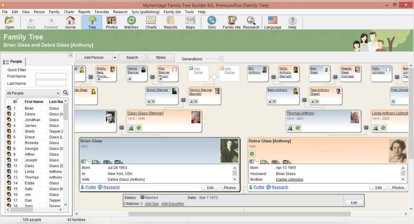Click green match icon on Debra Glass card

click(x=252, y=154)
